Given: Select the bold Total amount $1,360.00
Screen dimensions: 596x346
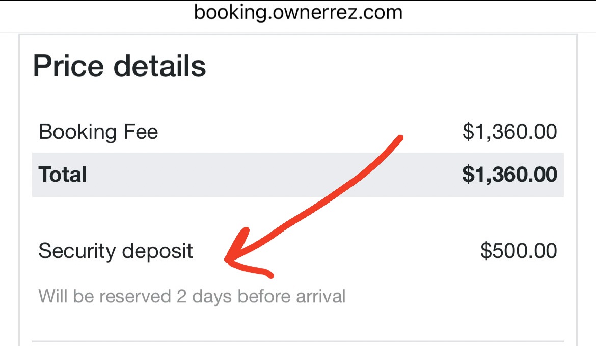Looking at the screenshot, I should pyautogui.click(x=509, y=175).
